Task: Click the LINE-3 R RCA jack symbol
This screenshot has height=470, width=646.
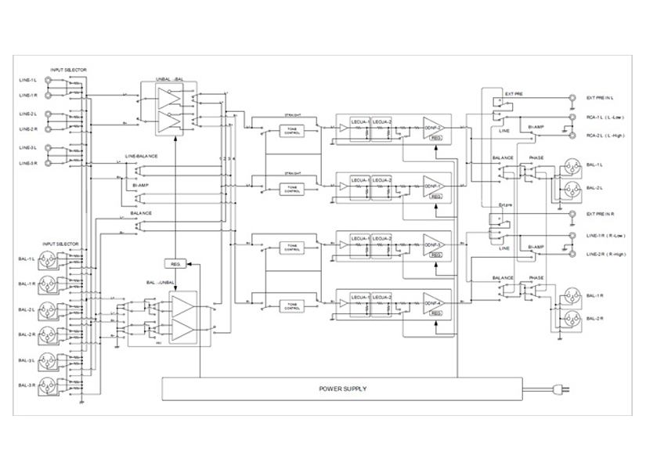Action: pos(49,163)
